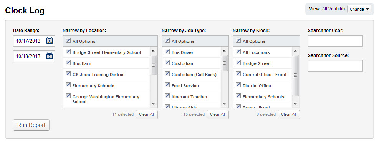379x143 pixels.
Task: Toggle the Custodian job type checkbox
Action: click(x=167, y=63)
